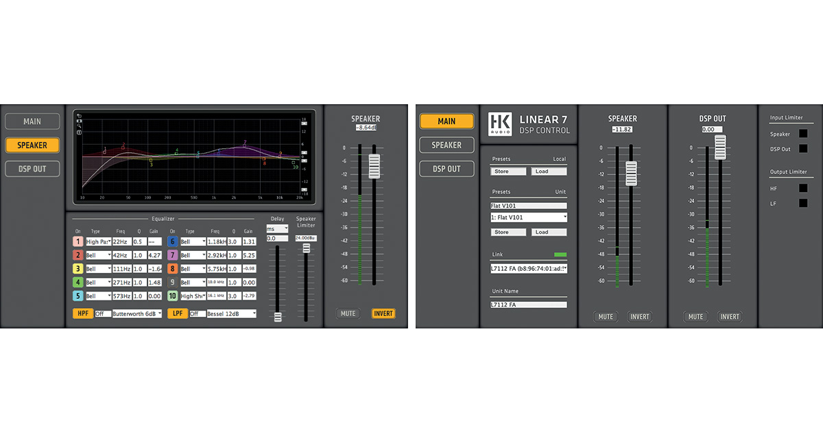Click Store under Presets Local
This screenshot has width=823, height=432.
coord(508,171)
